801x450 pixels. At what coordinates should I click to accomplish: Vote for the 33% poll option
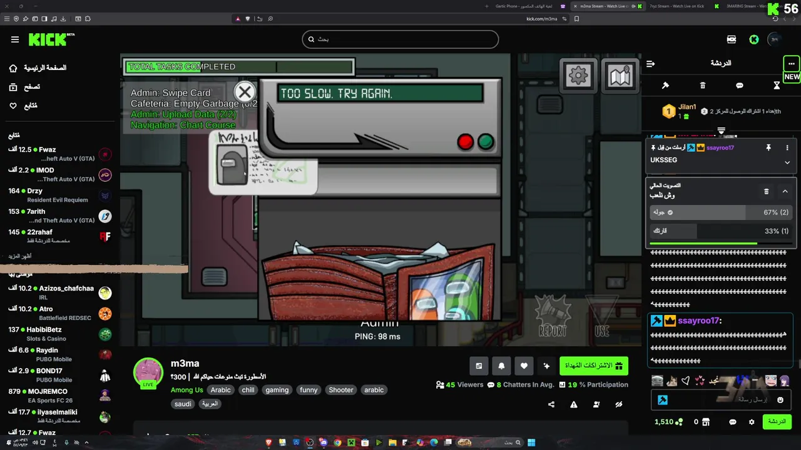721,231
